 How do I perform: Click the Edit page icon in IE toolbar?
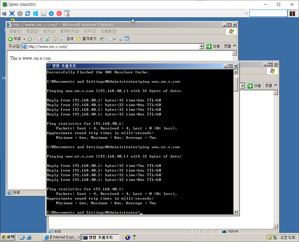(x=127, y=39)
